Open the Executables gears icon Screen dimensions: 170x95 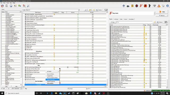point(20,6)
